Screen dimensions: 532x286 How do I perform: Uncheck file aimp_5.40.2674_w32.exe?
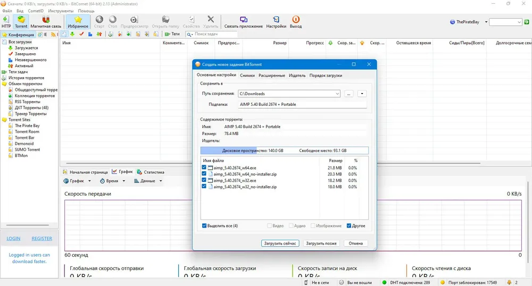pyautogui.click(x=204, y=180)
